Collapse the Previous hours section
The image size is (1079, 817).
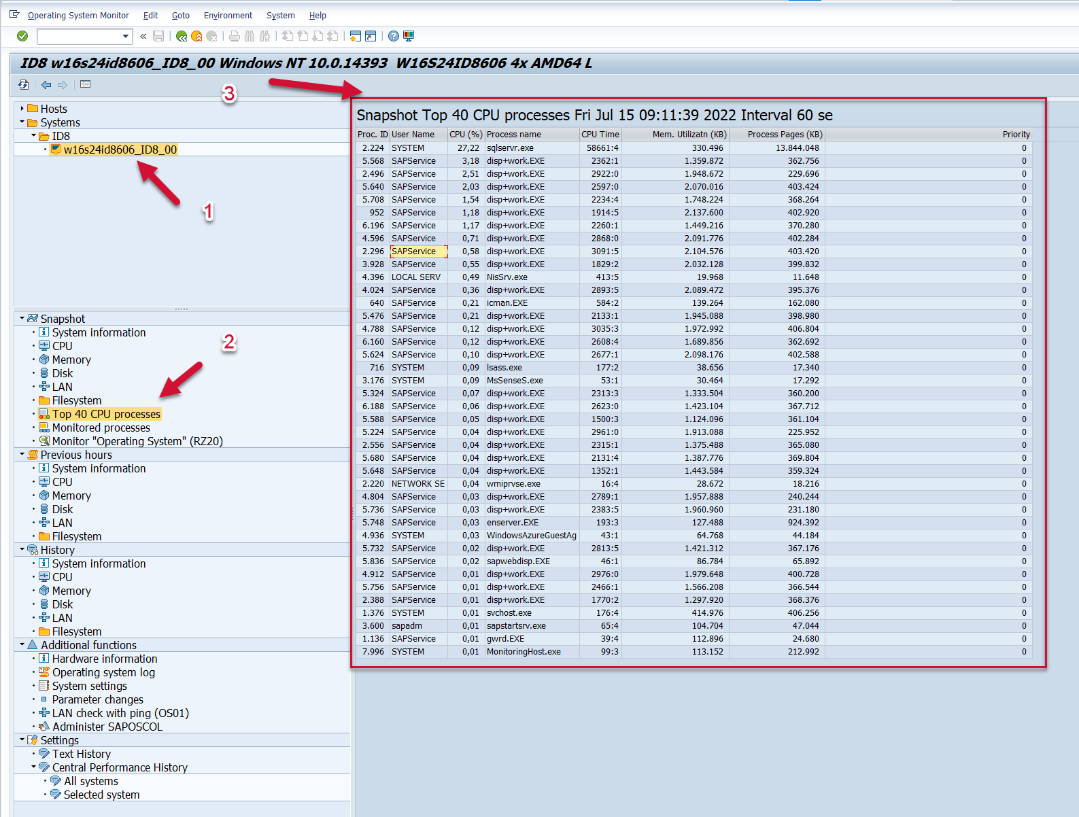click(x=22, y=455)
